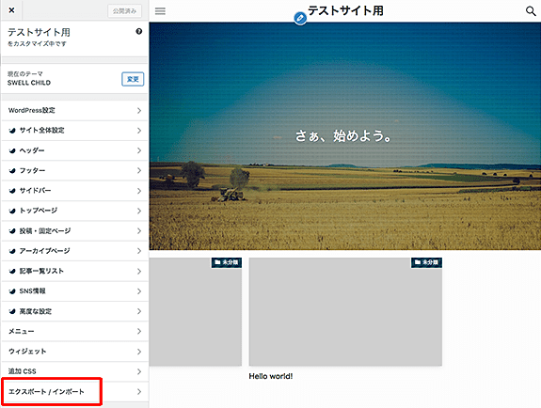Click the blue pencil edit shortcut icon
Viewport: 541px width, 408px height.
point(300,18)
